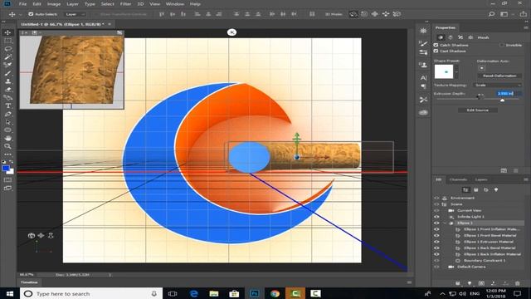Hide Ellipse 1 Back Bevel Material
Image resolution: width=531 pixels, height=299 pixels.
click(436, 248)
